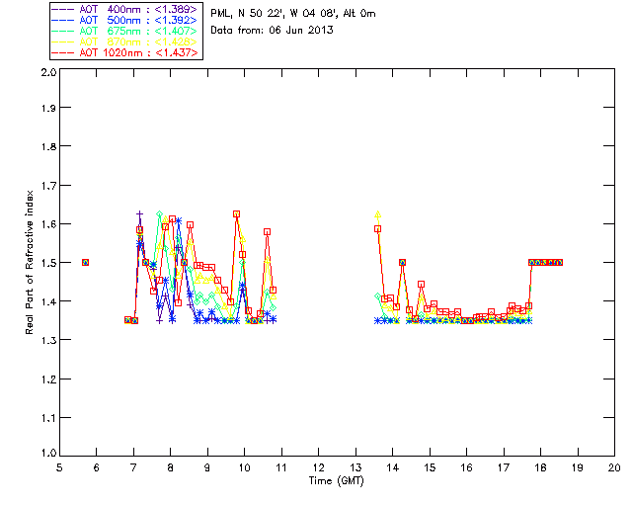632x506 pixels.
Task: Click the 'Time (GMT)' axis title
Action: coord(337,481)
